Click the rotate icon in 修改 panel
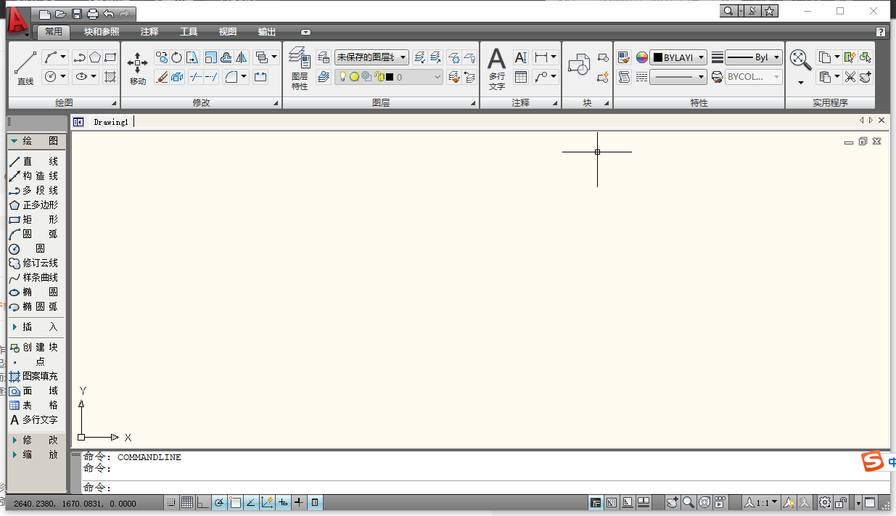The image size is (896, 516). [177, 57]
